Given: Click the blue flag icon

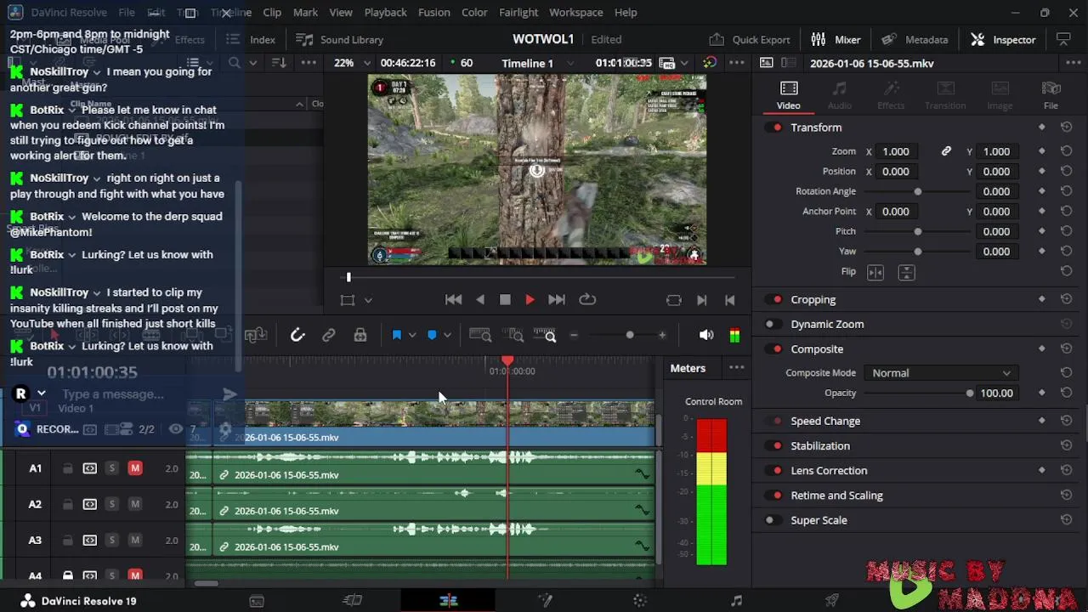Looking at the screenshot, I should 396,336.
